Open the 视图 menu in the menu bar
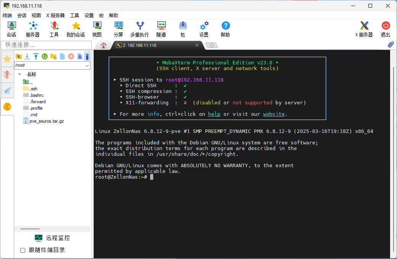The image size is (397, 259). (x=36, y=15)
